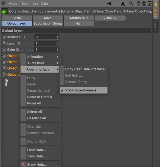Switch to the Basic tab
The width and height of the screenshot is (160, 167).
(x=17, y=18)
